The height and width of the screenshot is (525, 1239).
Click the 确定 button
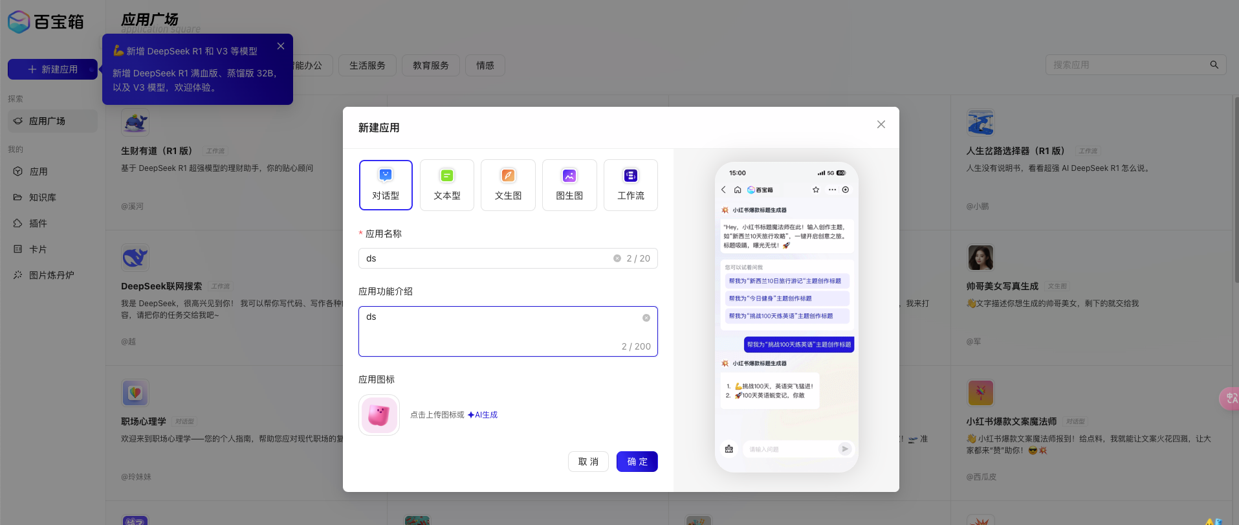click(637, 462)
